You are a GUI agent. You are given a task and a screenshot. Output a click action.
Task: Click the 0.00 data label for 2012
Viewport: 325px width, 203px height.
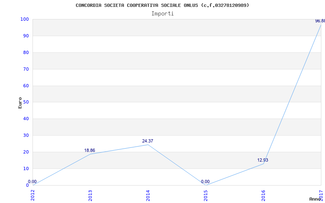(32, 181)
